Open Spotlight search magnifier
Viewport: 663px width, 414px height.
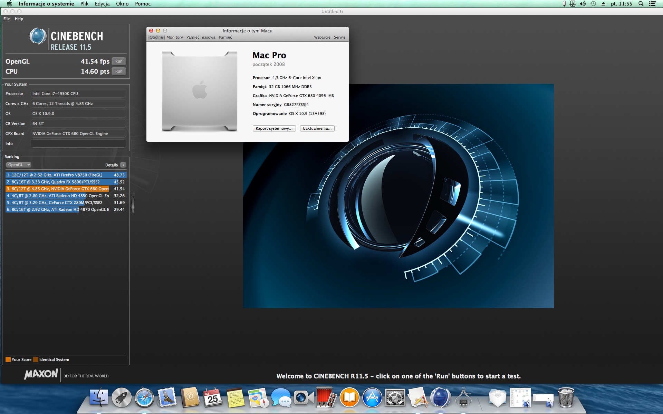tap(641, 4)
